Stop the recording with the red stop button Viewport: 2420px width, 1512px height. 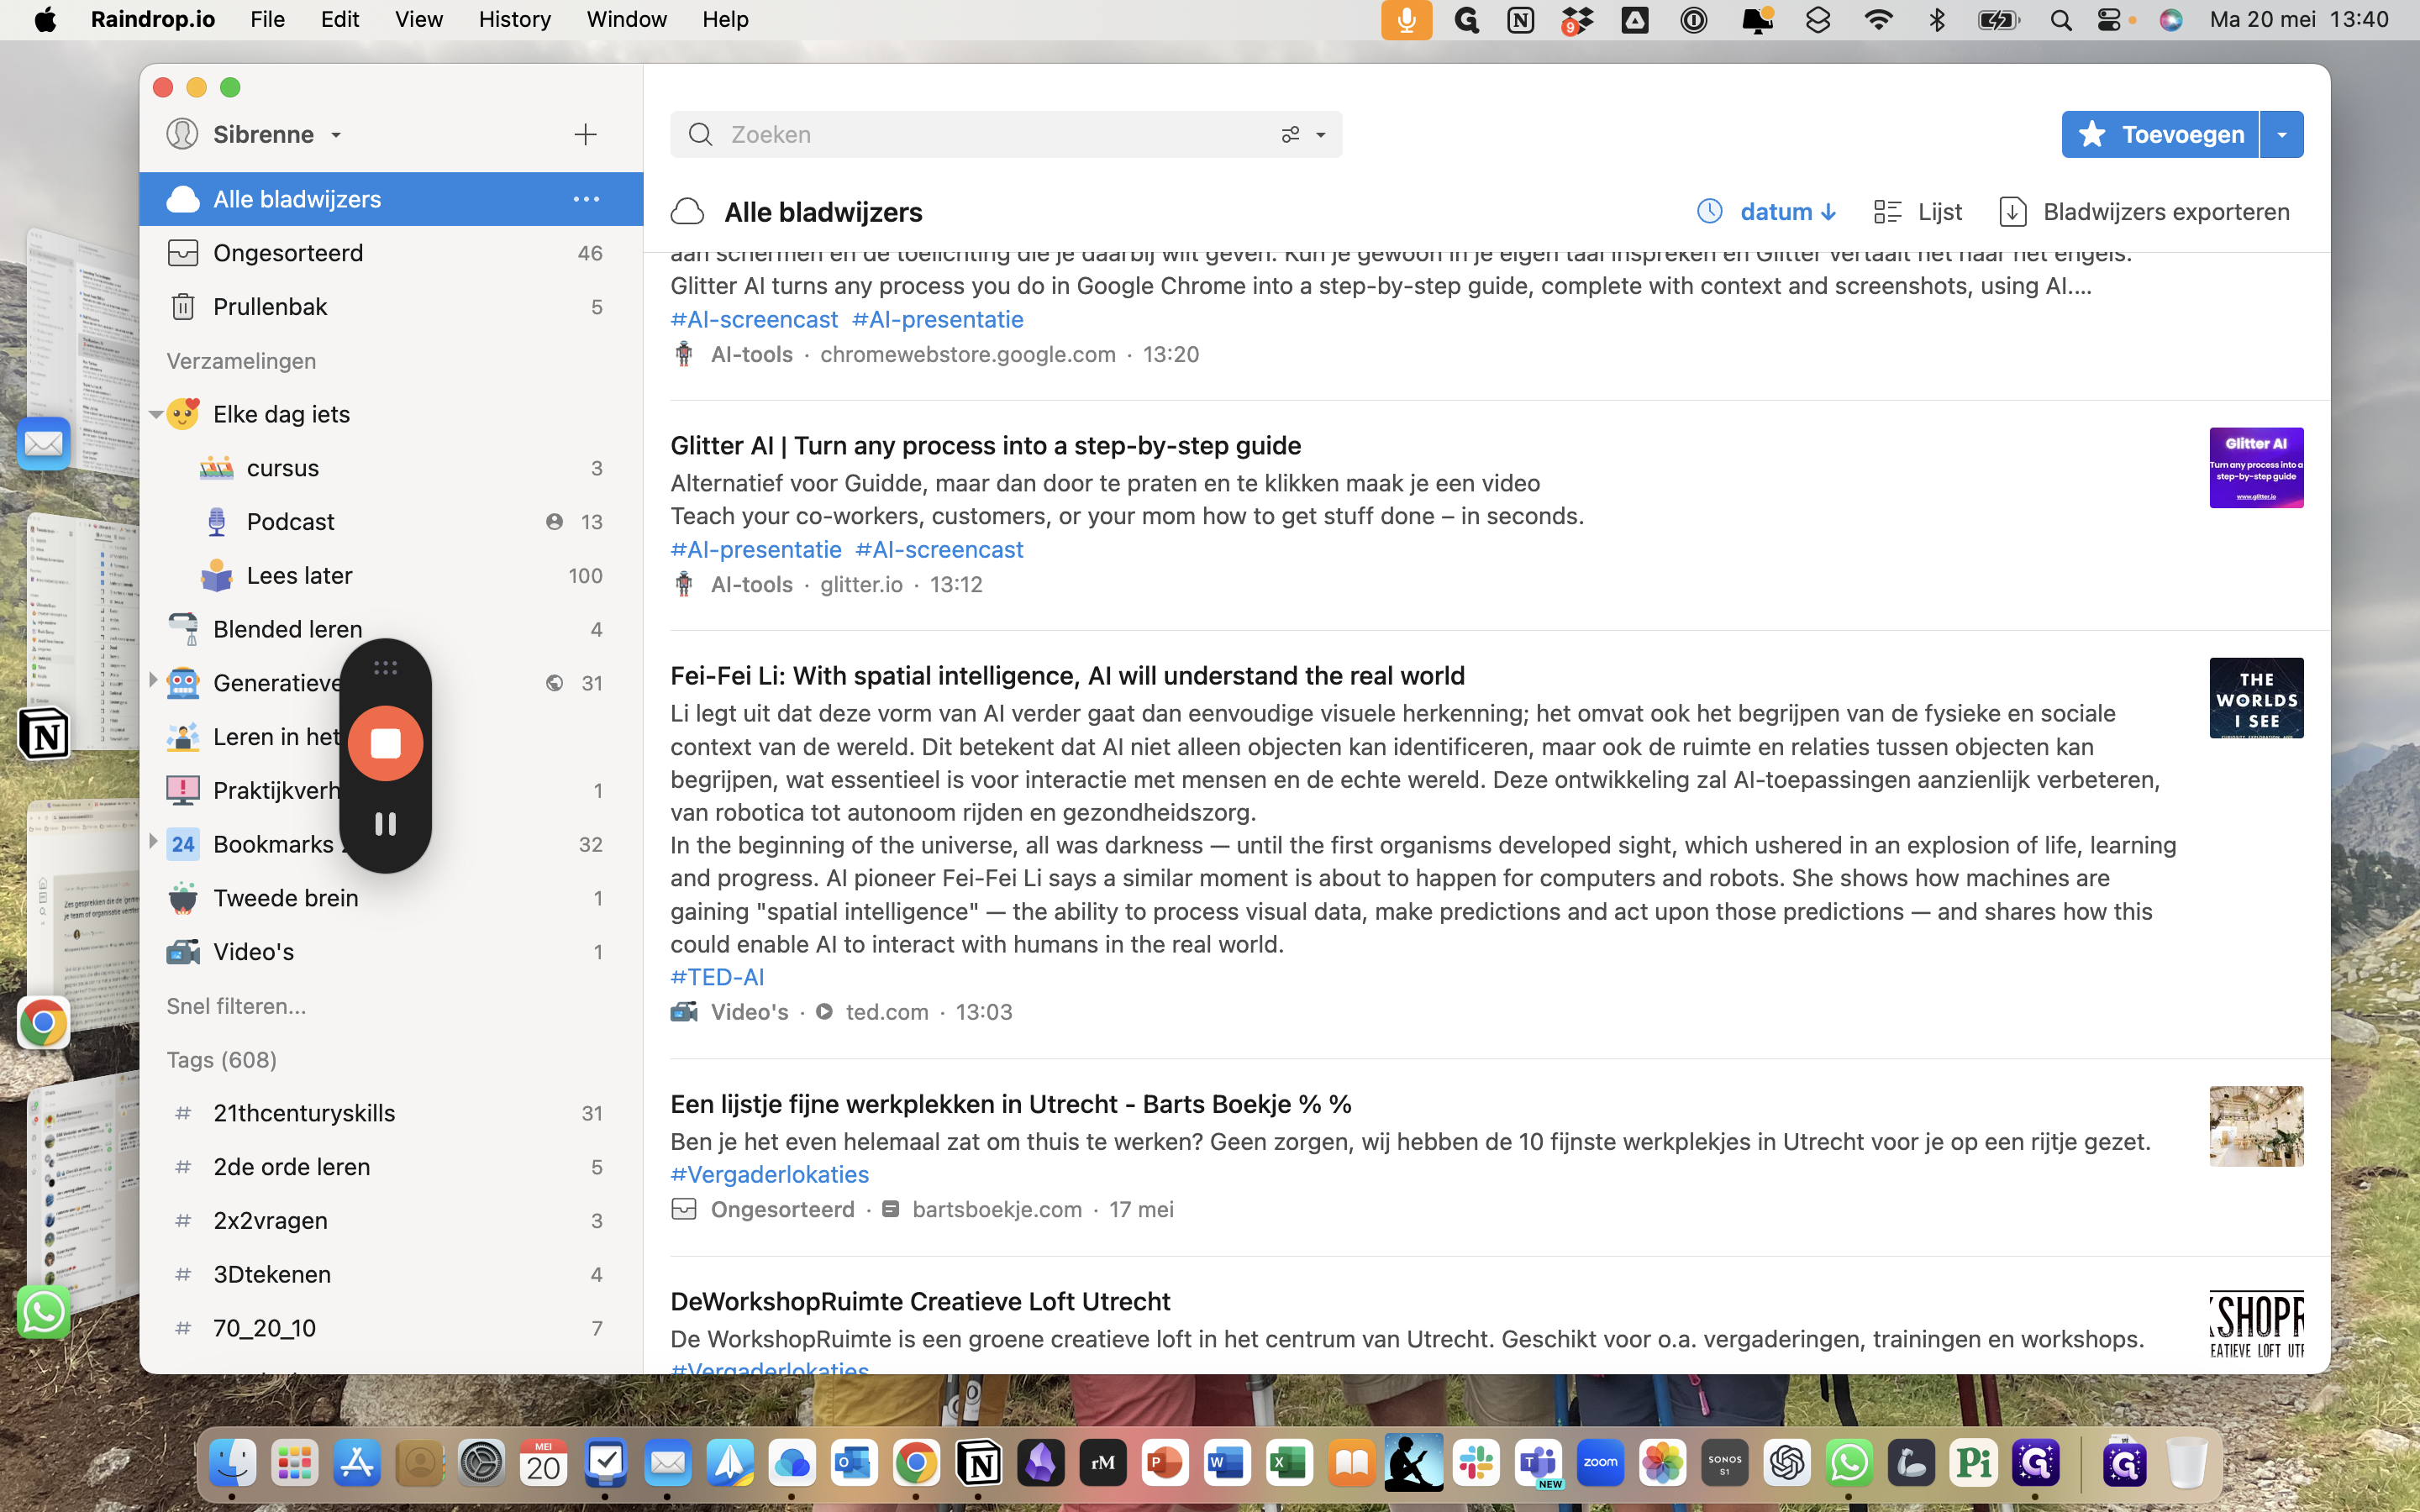click(x=385, y=743)
